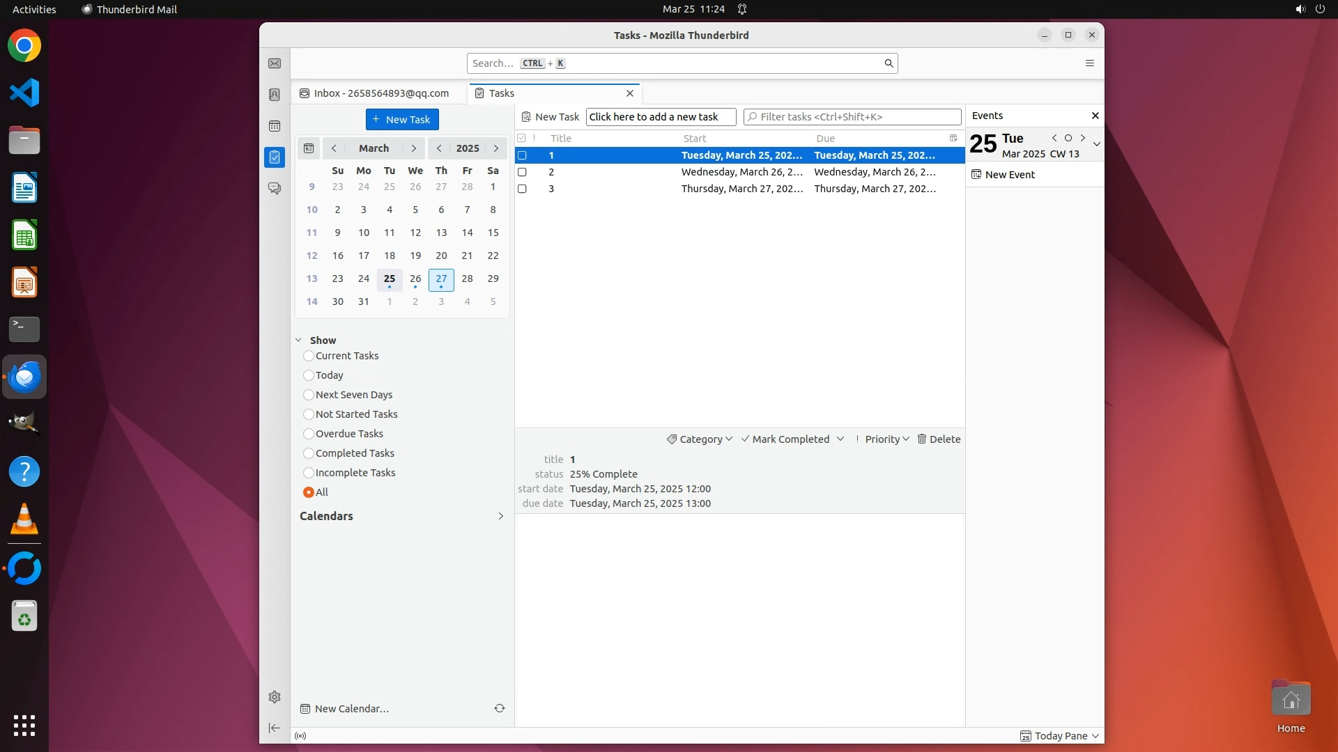Click the calendar synchronize refresh icon
1338x752 pixels.
pos(500,708)
